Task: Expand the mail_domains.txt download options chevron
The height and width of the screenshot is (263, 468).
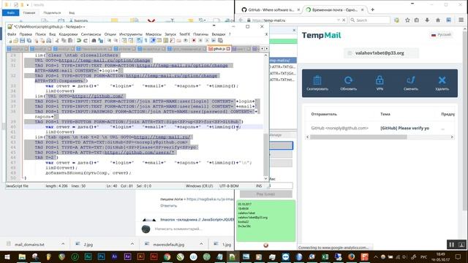Action: pos(63,244)
